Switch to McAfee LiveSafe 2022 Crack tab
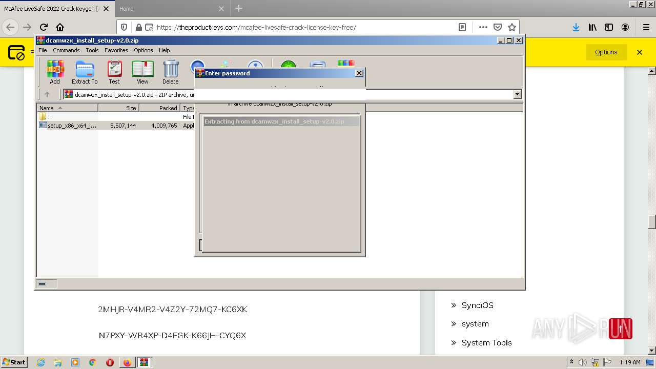The width and height of the screenshot is (656, 369). 51,9
